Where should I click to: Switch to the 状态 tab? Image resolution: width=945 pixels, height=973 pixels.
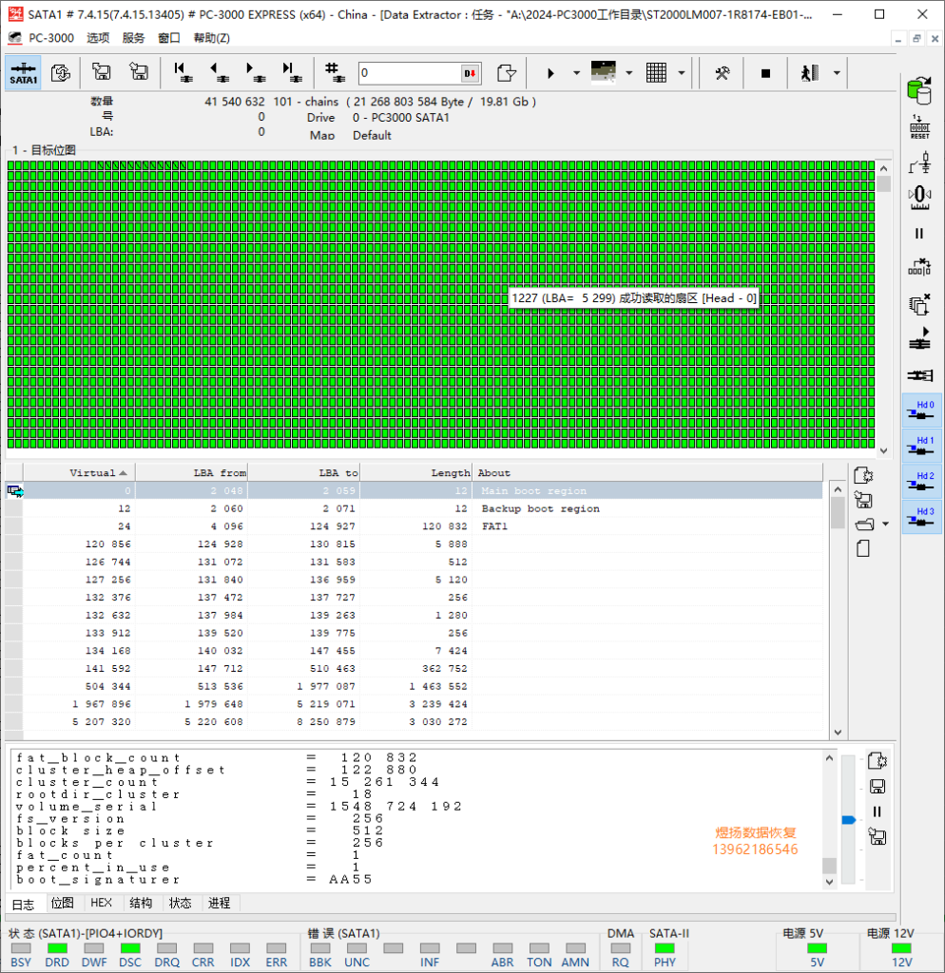[x=180, y=903]
